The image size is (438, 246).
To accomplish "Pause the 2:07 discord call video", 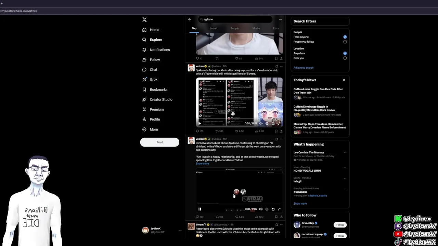I will coord(200,209).
